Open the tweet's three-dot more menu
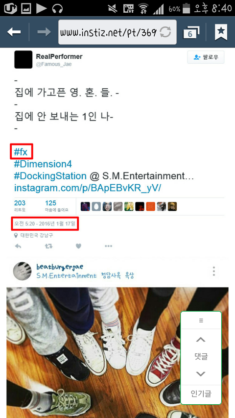 tap(108, 246)
